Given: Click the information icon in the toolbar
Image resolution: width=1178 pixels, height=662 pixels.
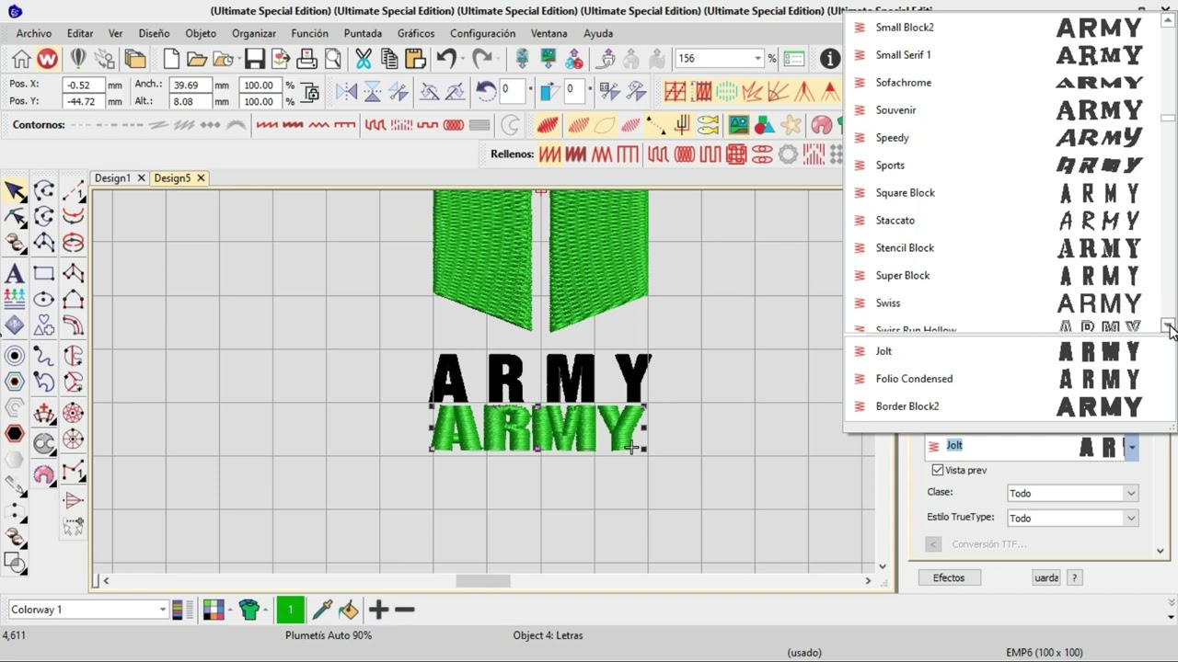Looking at the screenshot, I should coord(830,59).
